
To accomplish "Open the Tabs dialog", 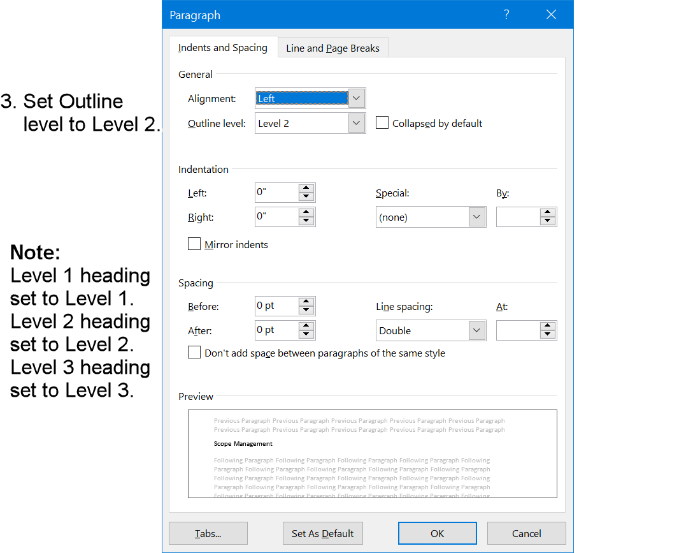I will (x=208, y=533).
